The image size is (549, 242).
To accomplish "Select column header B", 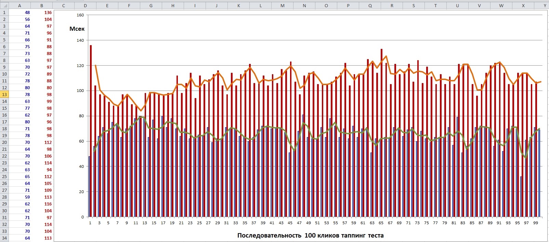I will click(42, 6).
